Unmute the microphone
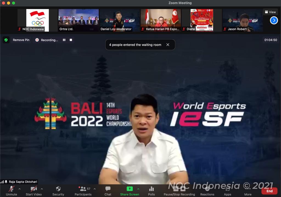The height and width of the screenshot is (197, 281). (12, 191)
